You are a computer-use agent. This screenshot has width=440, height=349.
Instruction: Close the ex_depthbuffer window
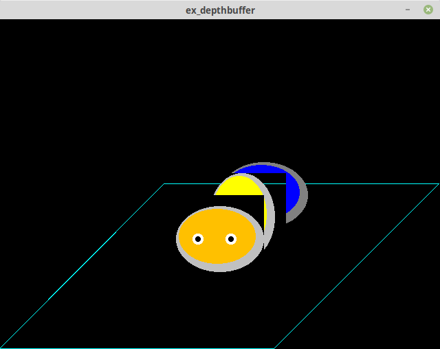[428, 10]
